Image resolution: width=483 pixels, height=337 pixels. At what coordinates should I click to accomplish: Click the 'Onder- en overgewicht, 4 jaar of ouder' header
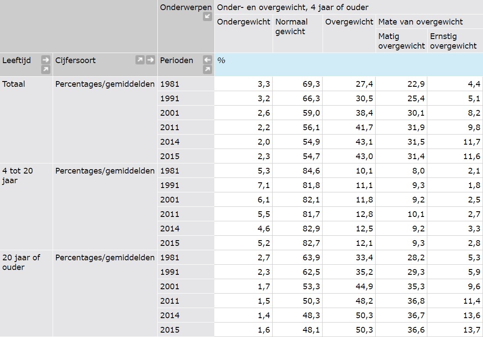tap(292, 7)
